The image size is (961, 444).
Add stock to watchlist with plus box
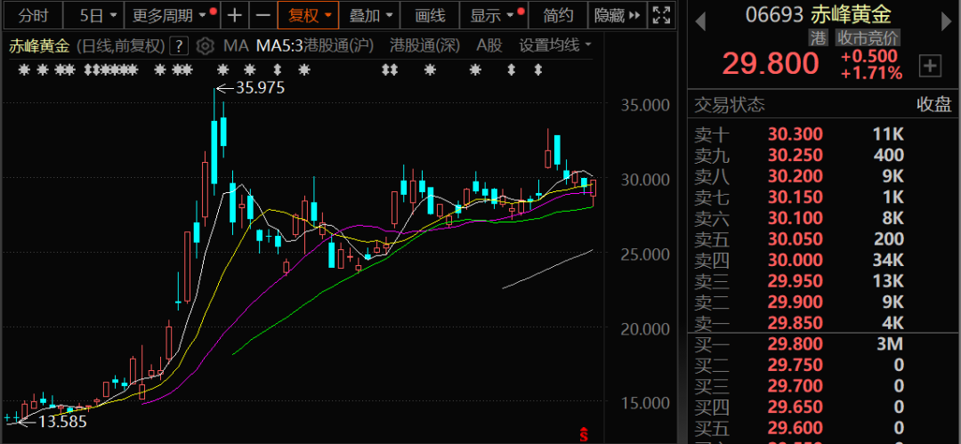(x=930, y=66)
